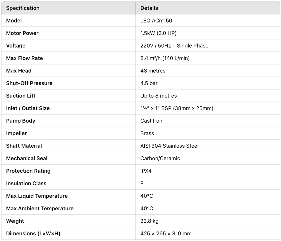Click the Cast Iron pump body value
Image resolution: width=281 pixels, height=241 pixels.
pos(151,121)
